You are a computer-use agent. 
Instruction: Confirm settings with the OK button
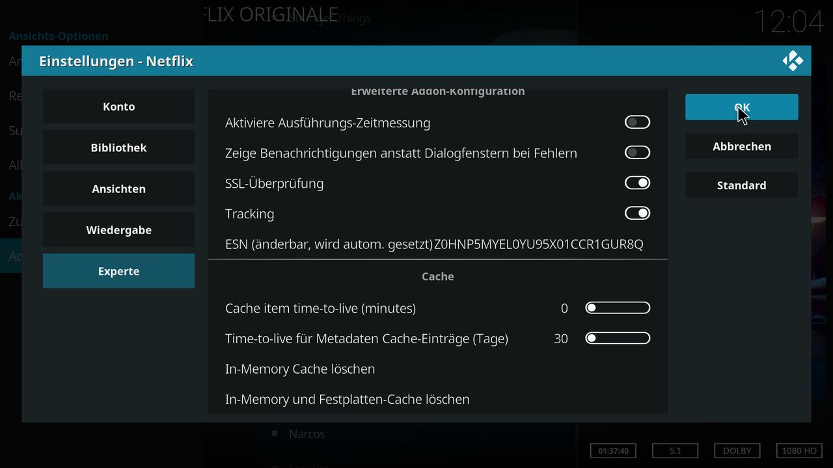[741, 107]
